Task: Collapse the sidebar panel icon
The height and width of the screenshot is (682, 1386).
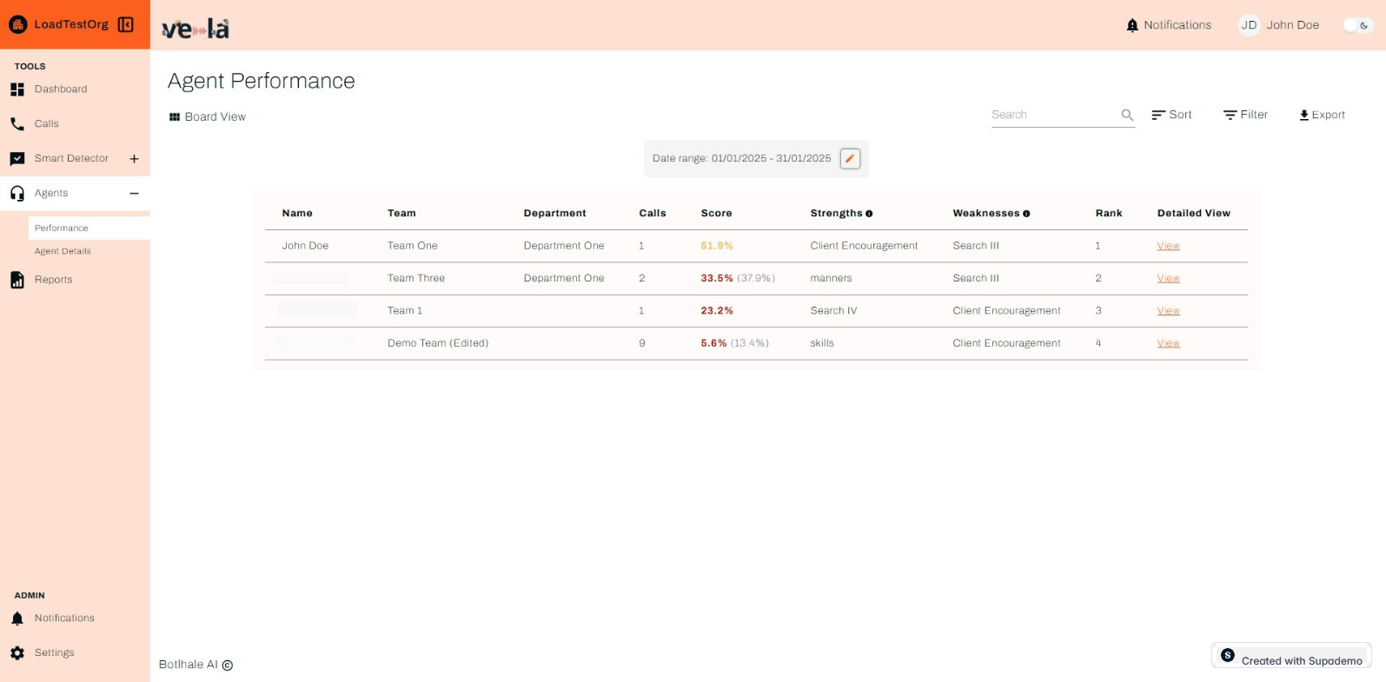Action: tap(126, 24)
